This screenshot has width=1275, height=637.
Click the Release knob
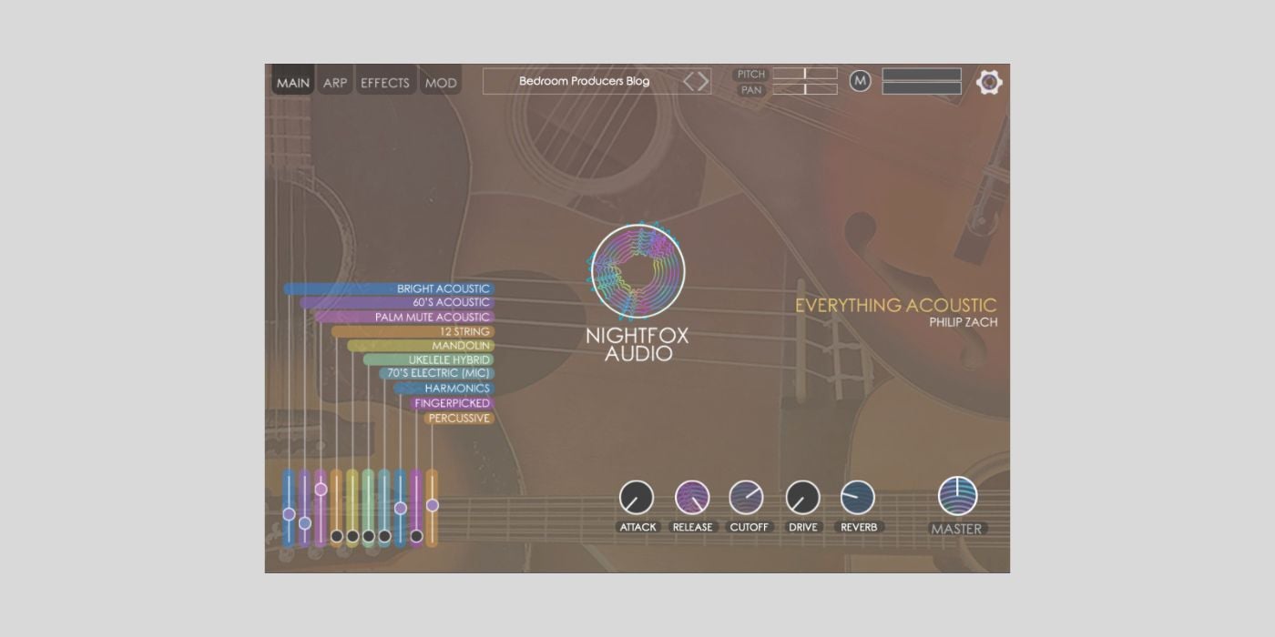point(692,498)
